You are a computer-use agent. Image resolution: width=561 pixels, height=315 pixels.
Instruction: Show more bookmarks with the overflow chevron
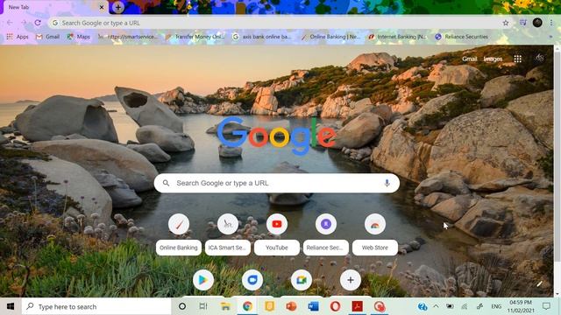(550, 37)
